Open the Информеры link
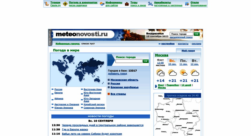The width and height of the screenshot is (251, 136). pyautogui.click(x=114, y=3)
